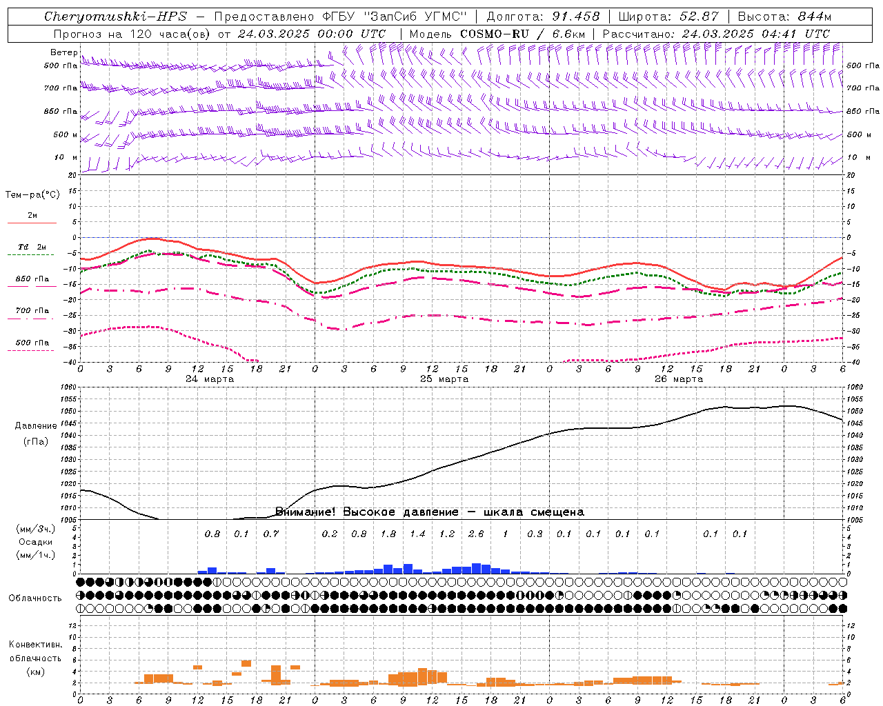
Task: Click the (км) convective cloud unit label
Action: click(x=35, y=672)
